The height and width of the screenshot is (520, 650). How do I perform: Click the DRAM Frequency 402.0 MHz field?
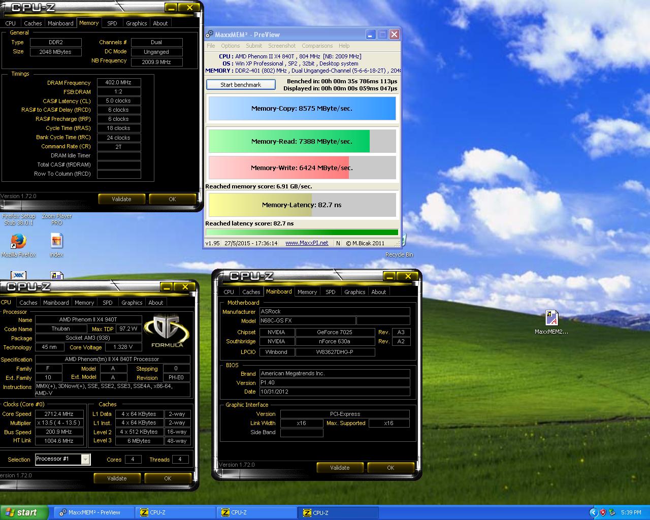click(x=119, y=82)
